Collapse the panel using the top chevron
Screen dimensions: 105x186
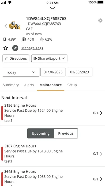52,8
